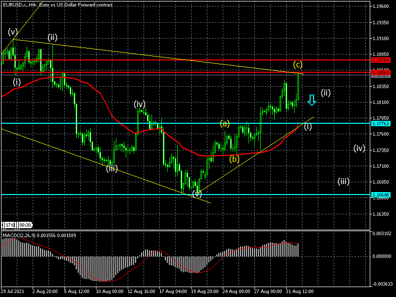396x297 pixels.
Task: Click the '12 Aug 16:00' time label
Action: pyautogui.click(x=142, y=292)
